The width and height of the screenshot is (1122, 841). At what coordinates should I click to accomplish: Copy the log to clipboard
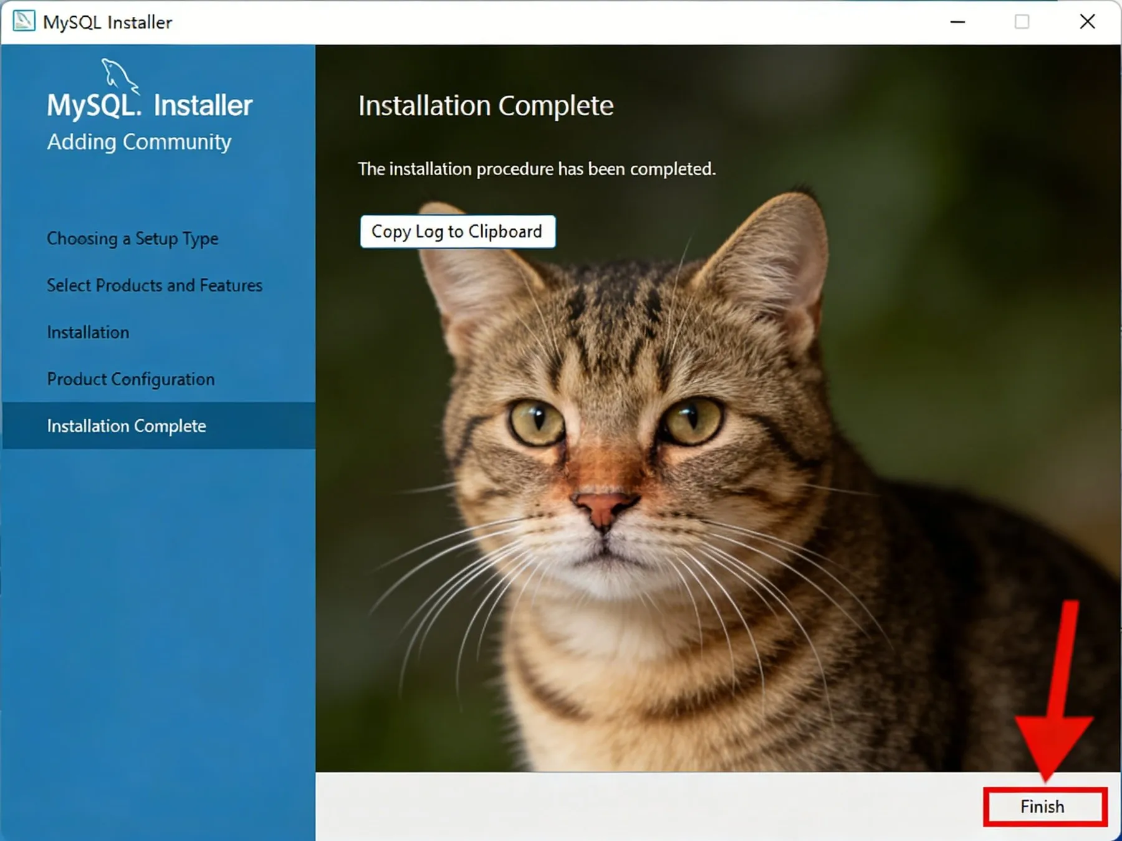tap(458, 232)
